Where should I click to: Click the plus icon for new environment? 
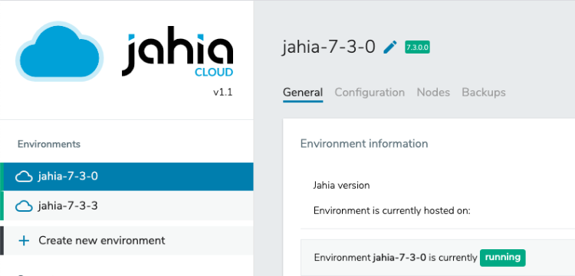tap(24, 241)
